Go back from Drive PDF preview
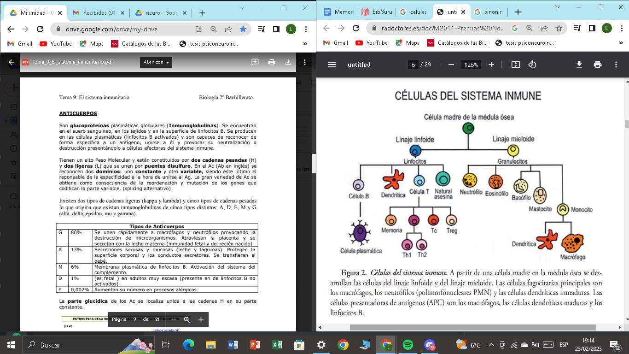The height and width of the screenshot is (354, 629). (12, 62)
